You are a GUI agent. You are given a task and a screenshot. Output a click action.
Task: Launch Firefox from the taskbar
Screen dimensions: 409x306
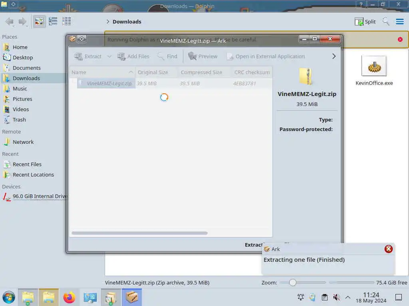tap(69, 297)
